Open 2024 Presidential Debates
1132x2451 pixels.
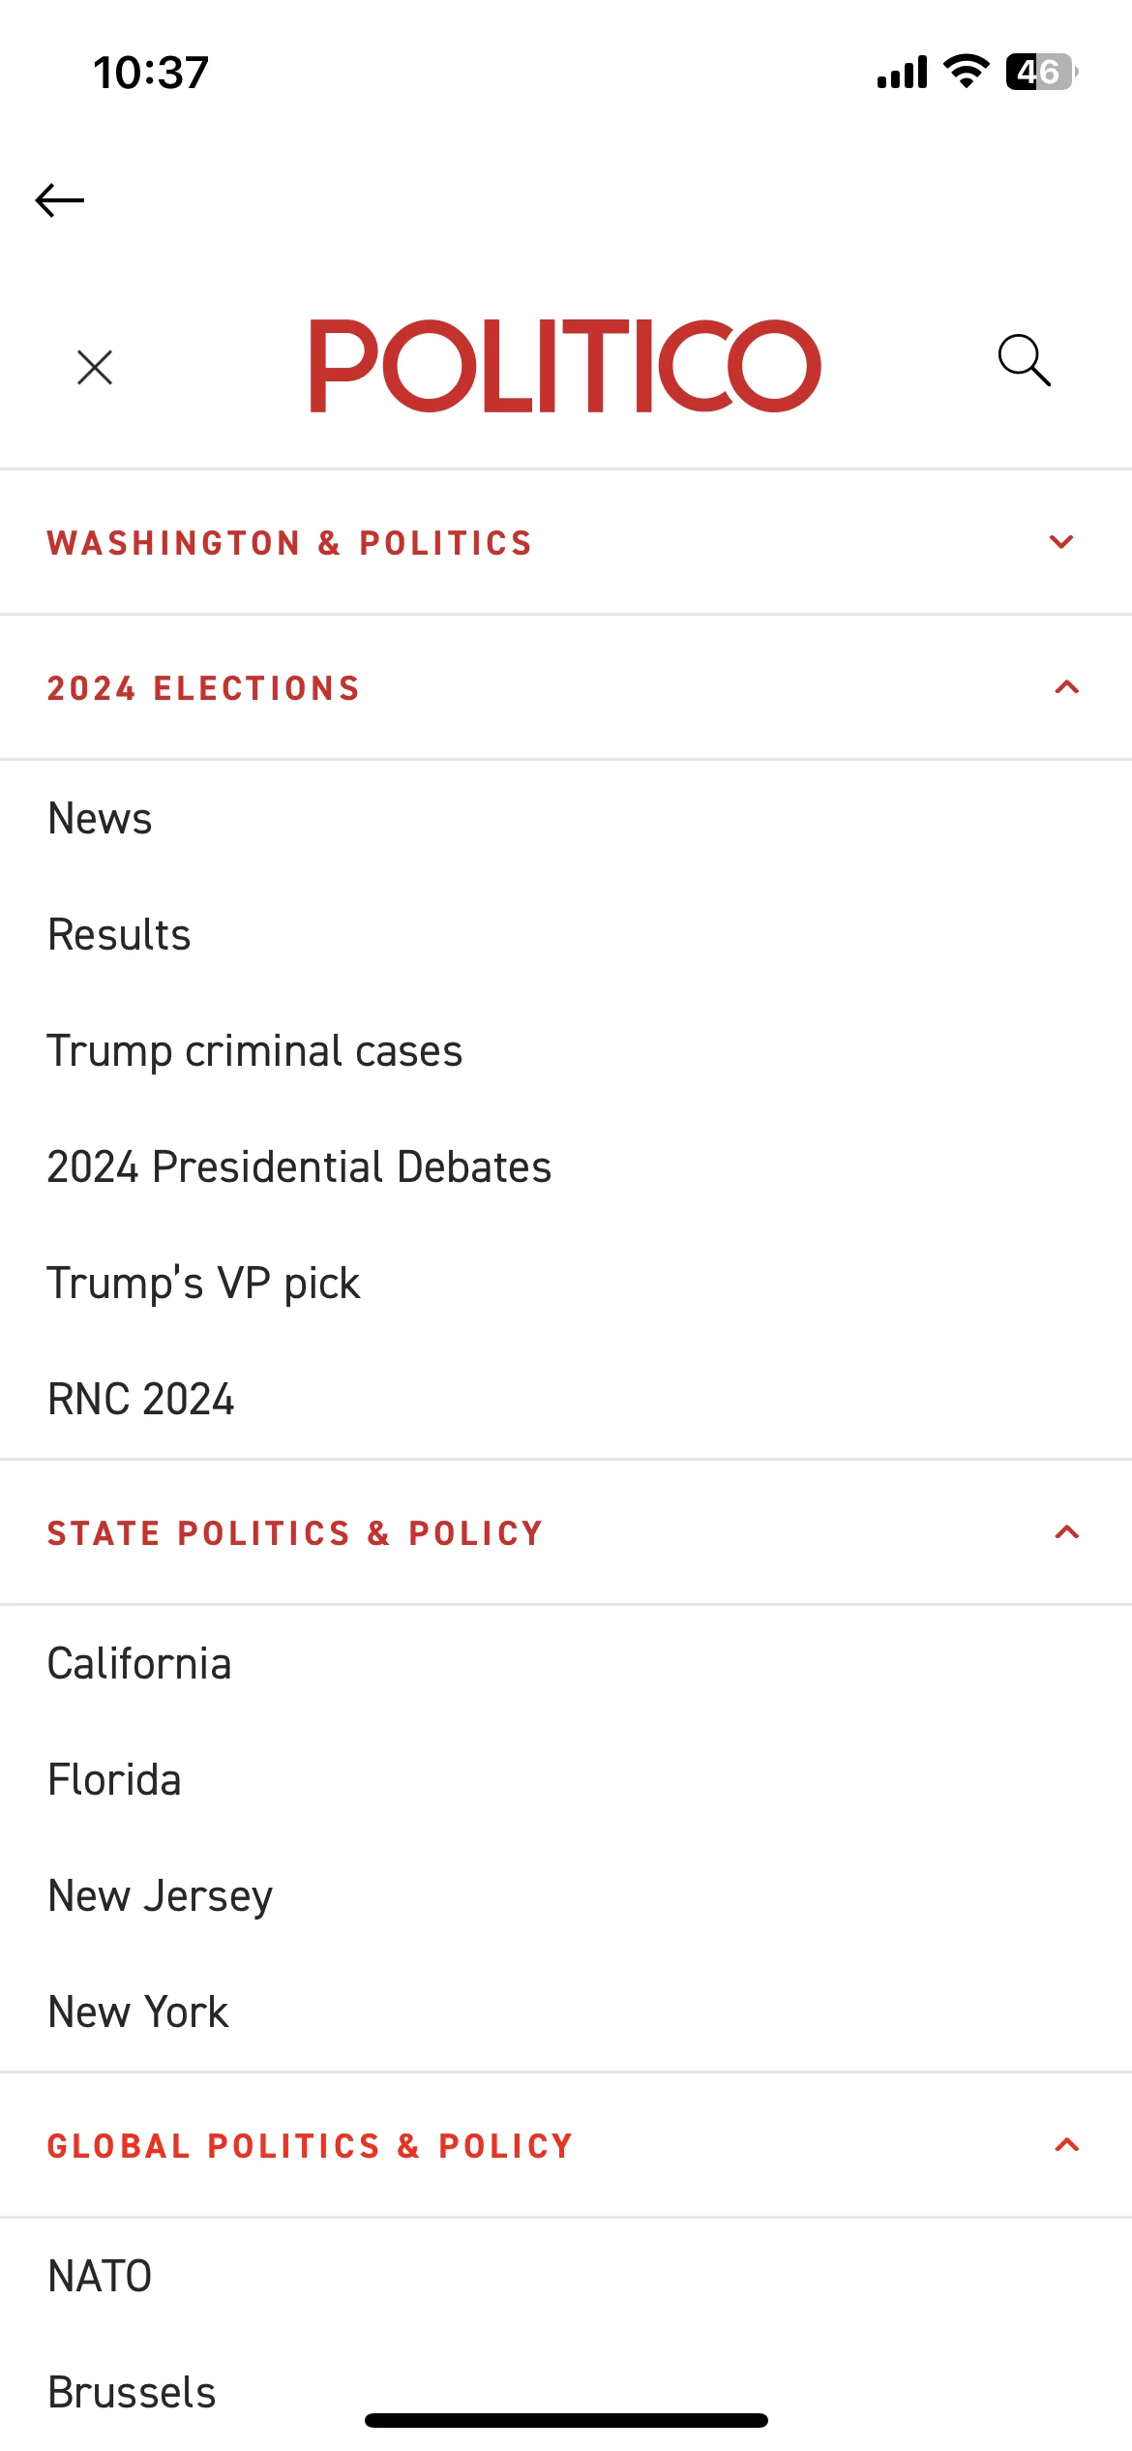pos(300,1167)
